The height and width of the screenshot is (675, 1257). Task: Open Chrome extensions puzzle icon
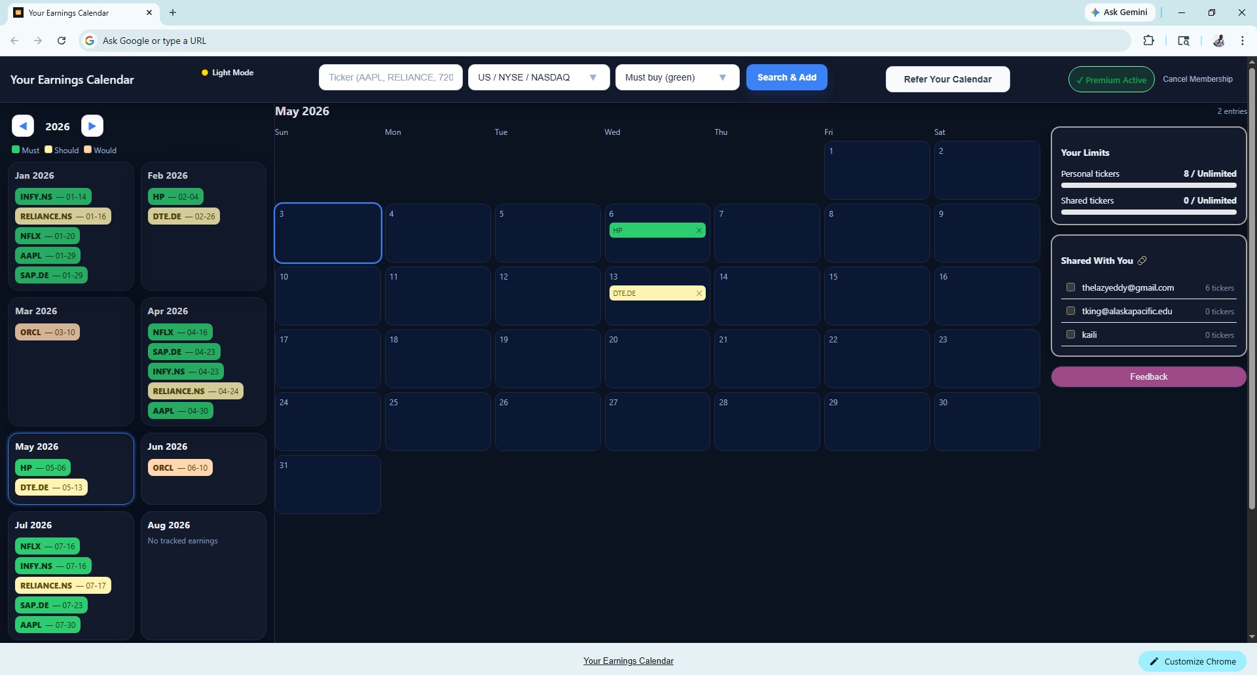[x=1148, y=41]
